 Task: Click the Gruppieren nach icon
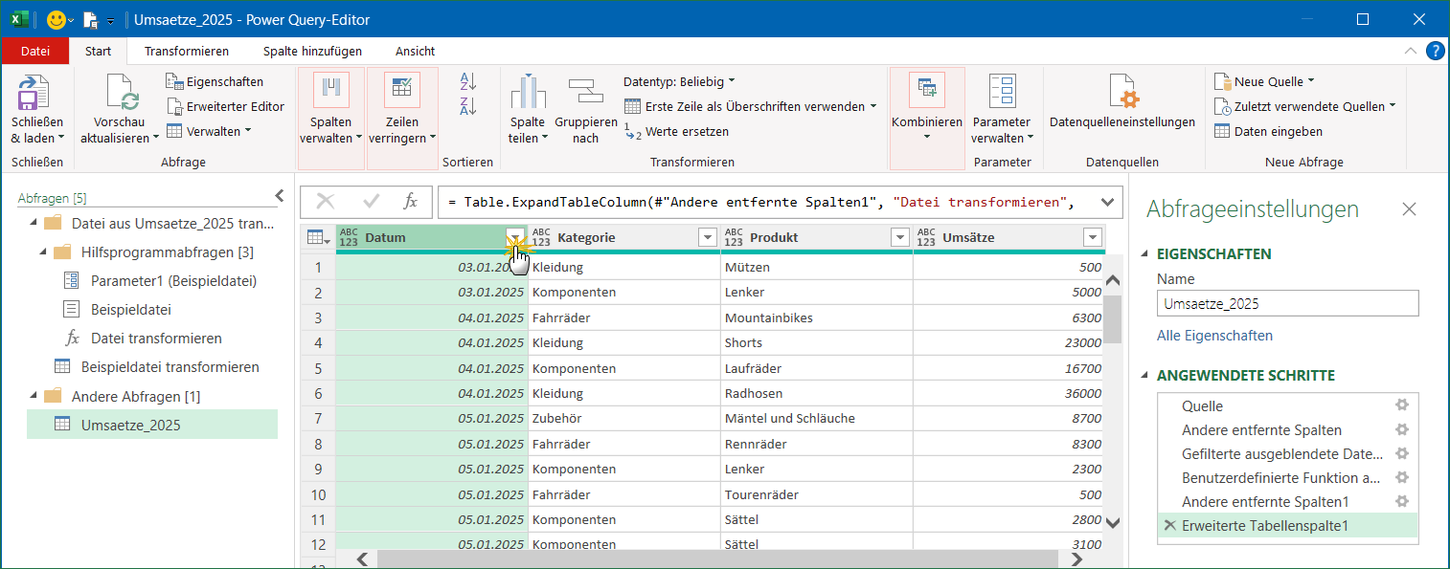[584, 92]
